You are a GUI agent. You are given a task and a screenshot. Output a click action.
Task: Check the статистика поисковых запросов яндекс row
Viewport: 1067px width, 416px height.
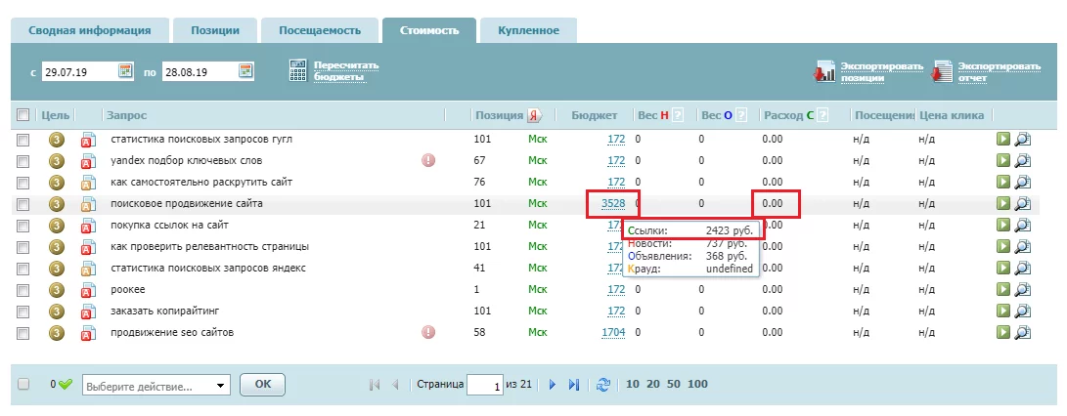click(23, 269)
